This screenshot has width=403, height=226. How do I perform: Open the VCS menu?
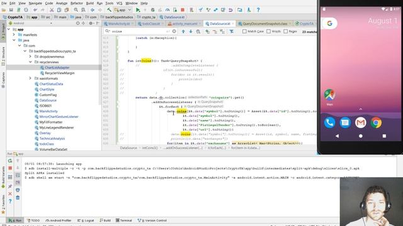[x=119, y=3]
